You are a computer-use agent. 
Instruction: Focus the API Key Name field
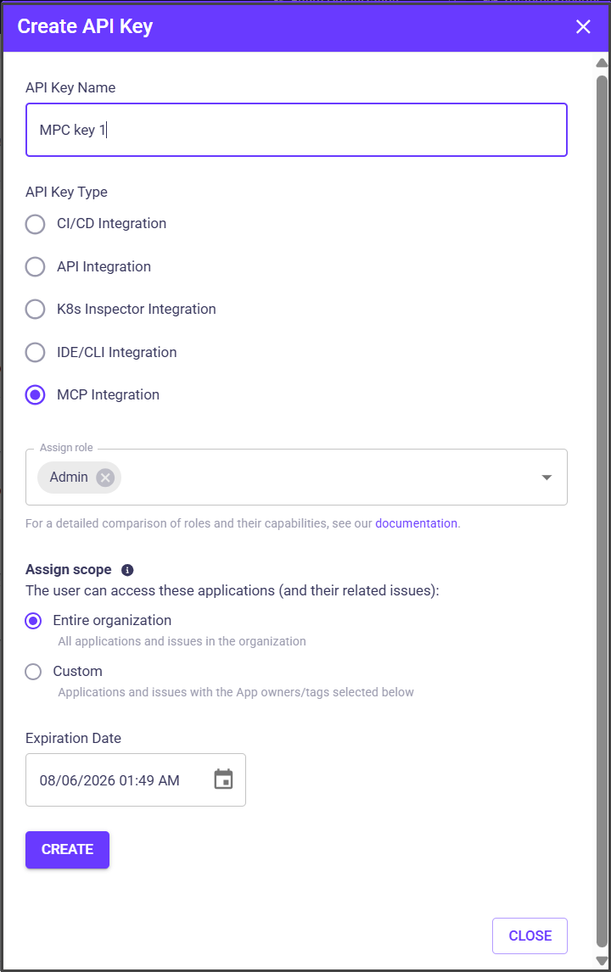pos(296,130)
